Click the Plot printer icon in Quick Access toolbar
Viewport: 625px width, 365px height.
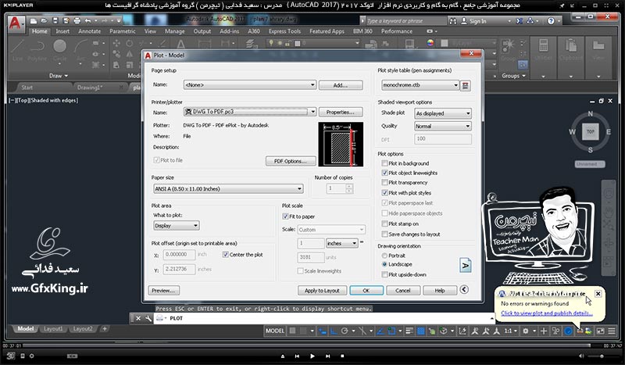tap(77, 21)
